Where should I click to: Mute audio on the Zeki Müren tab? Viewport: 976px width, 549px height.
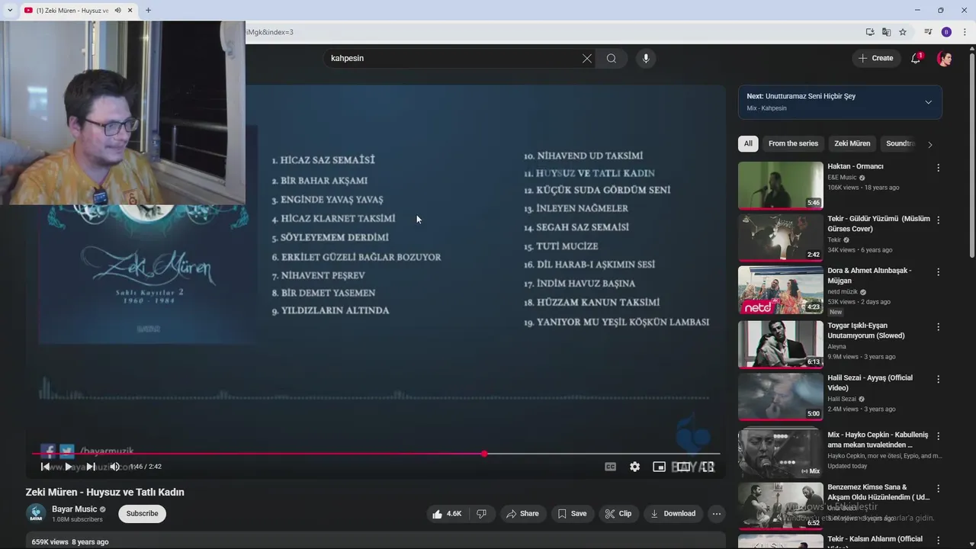pos(117,10)
